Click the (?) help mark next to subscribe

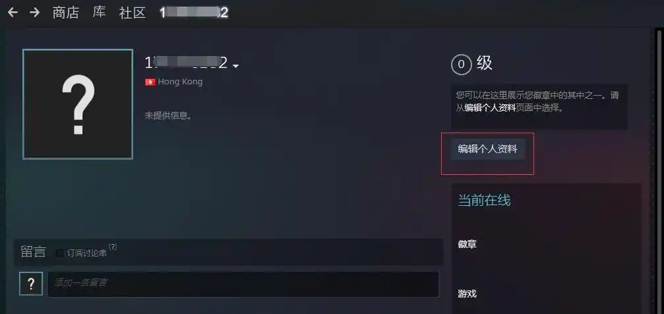[113, 247]
